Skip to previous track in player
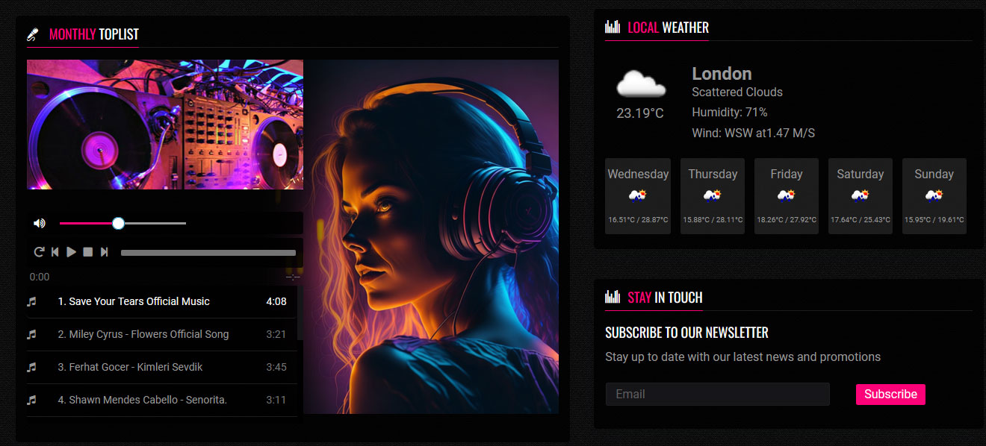The image size is (986, 446). click(55, 252)
